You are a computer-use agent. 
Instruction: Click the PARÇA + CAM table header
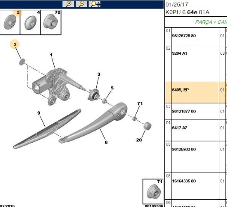point(211,22)
